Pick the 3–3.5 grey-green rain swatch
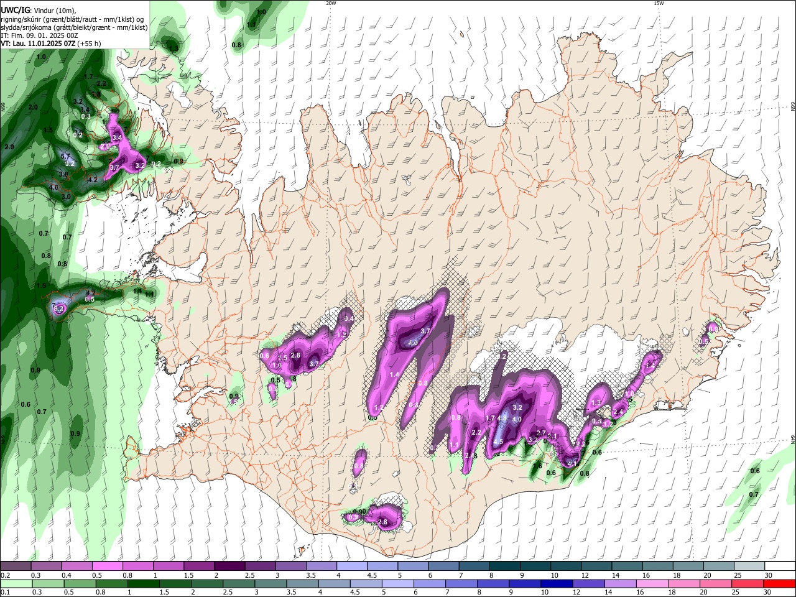Image resolution: width=796 pixels, height=597 pixels. [271, 583]
